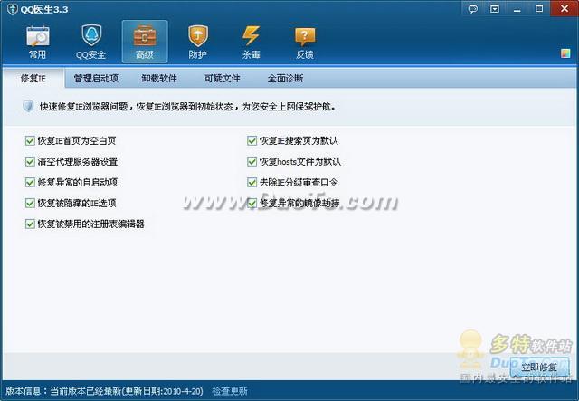Image resolution: width=579 pixels, height=401 pixels.
Task: Click the 检查更新 link
Action: point(230,391)
